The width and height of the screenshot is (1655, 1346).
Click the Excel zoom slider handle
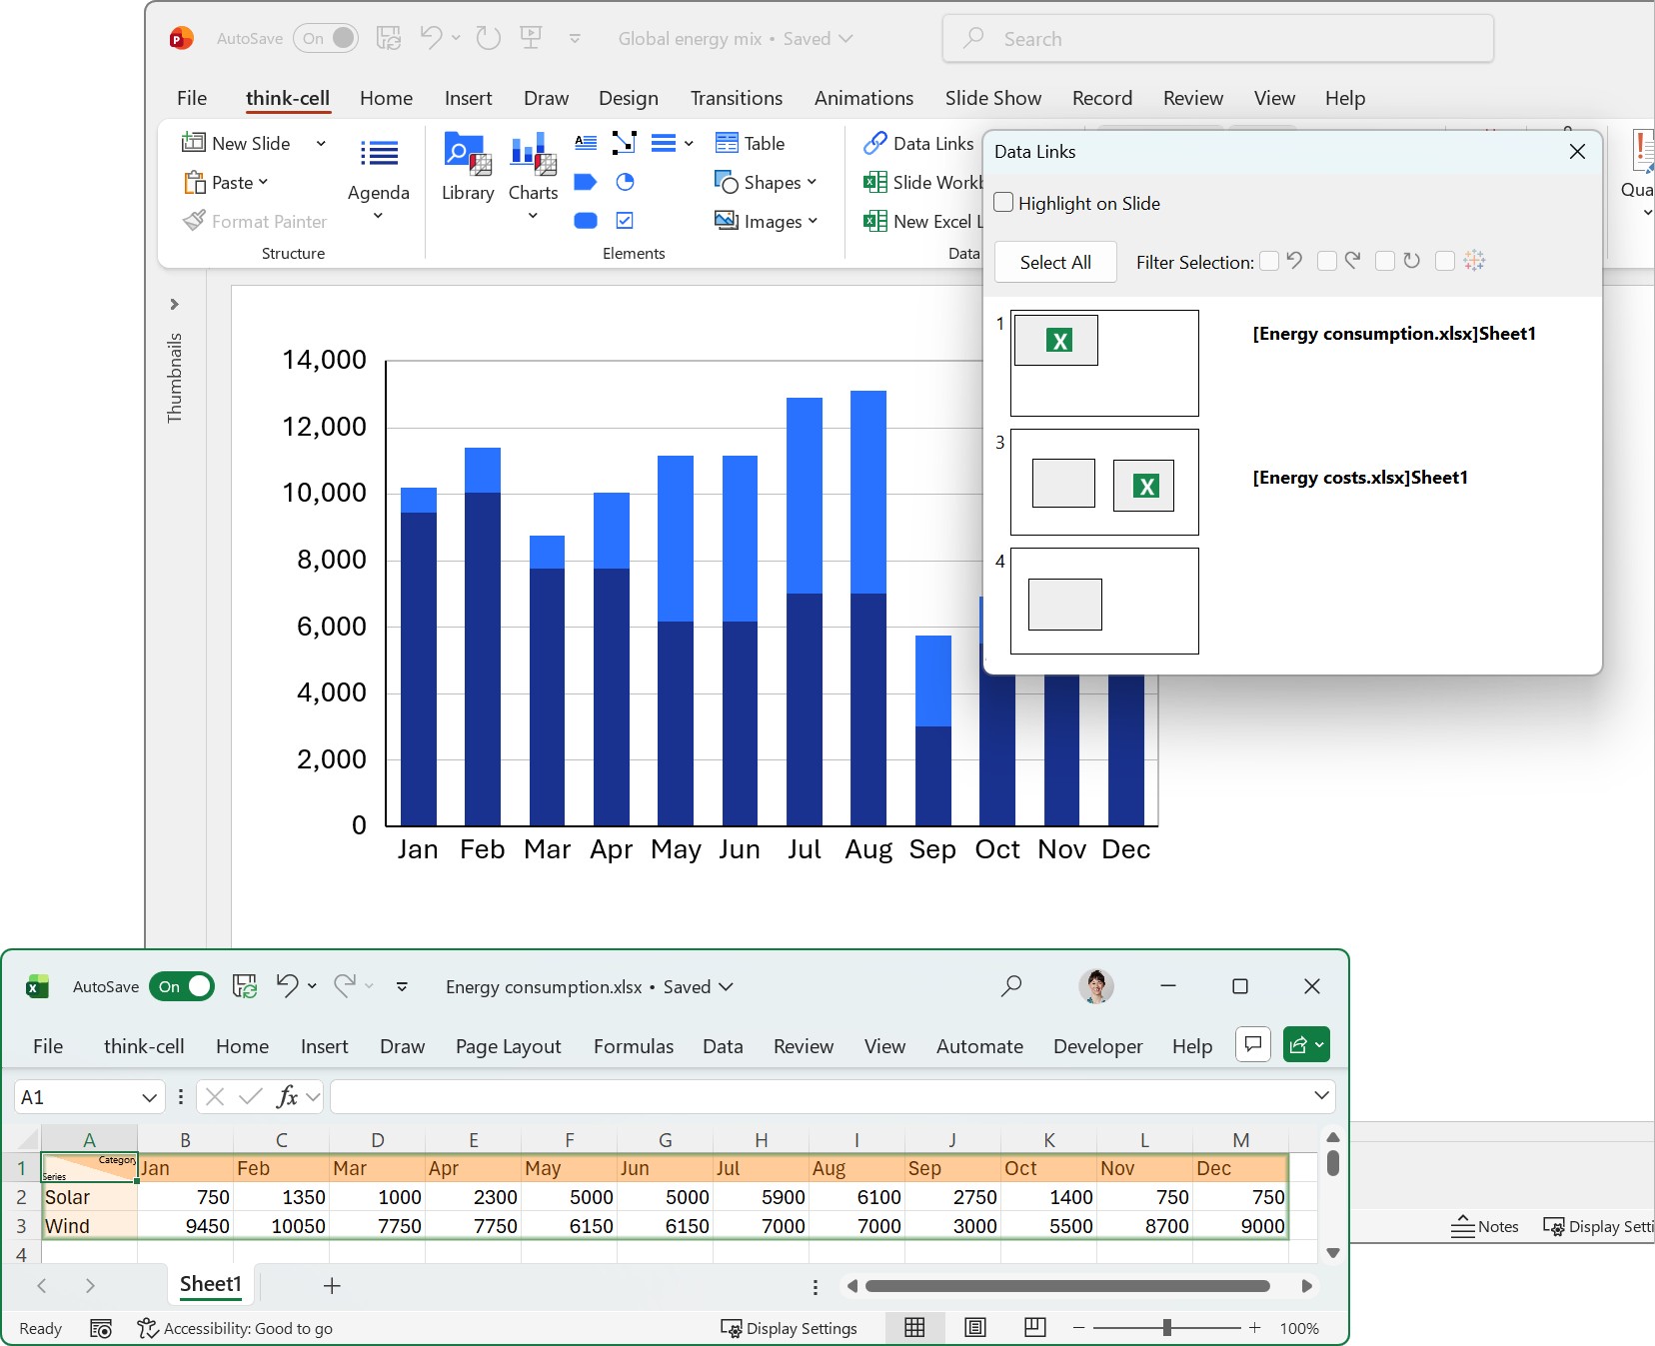click(1166, 1328)
